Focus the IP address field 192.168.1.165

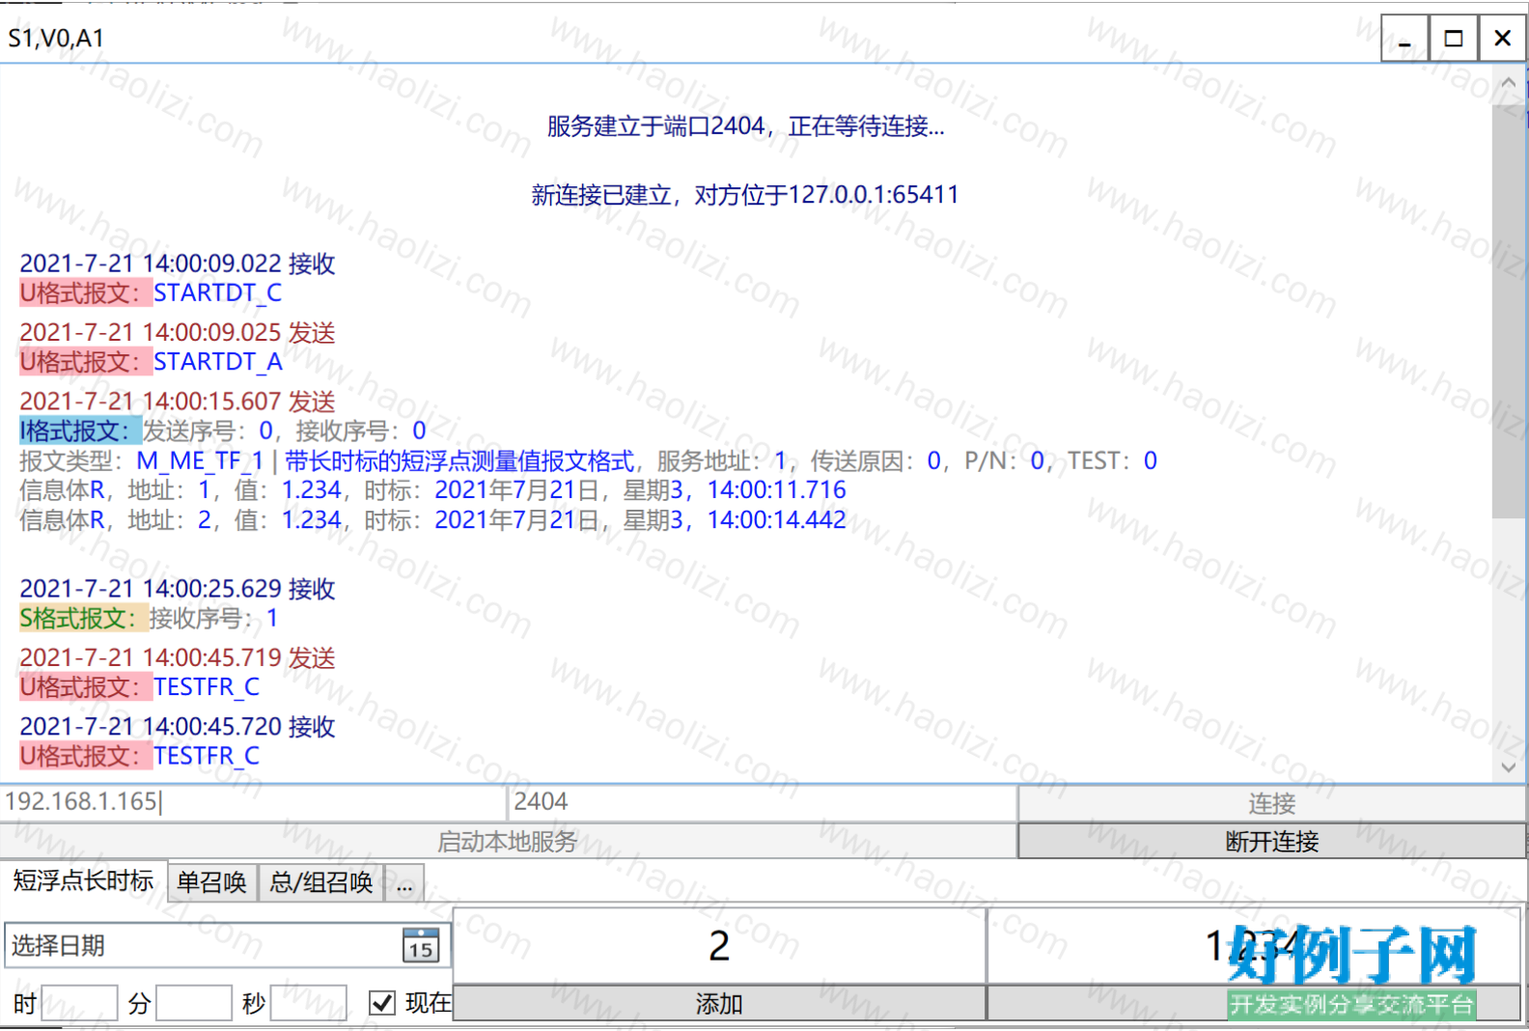(254, 802)
